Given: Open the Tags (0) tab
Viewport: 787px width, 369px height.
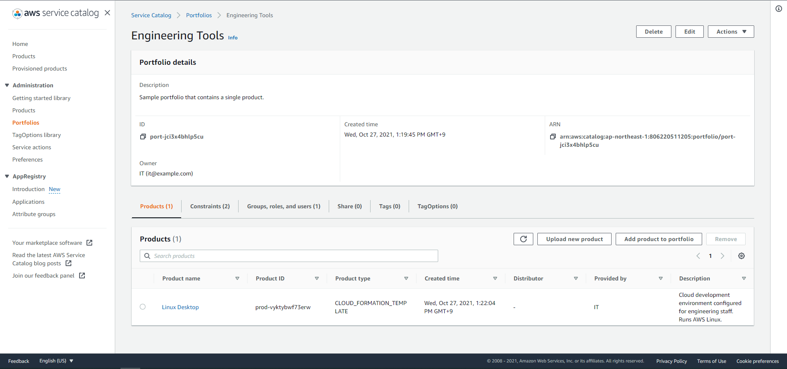Looking at the screenshot, I should [x=390, y=206].
